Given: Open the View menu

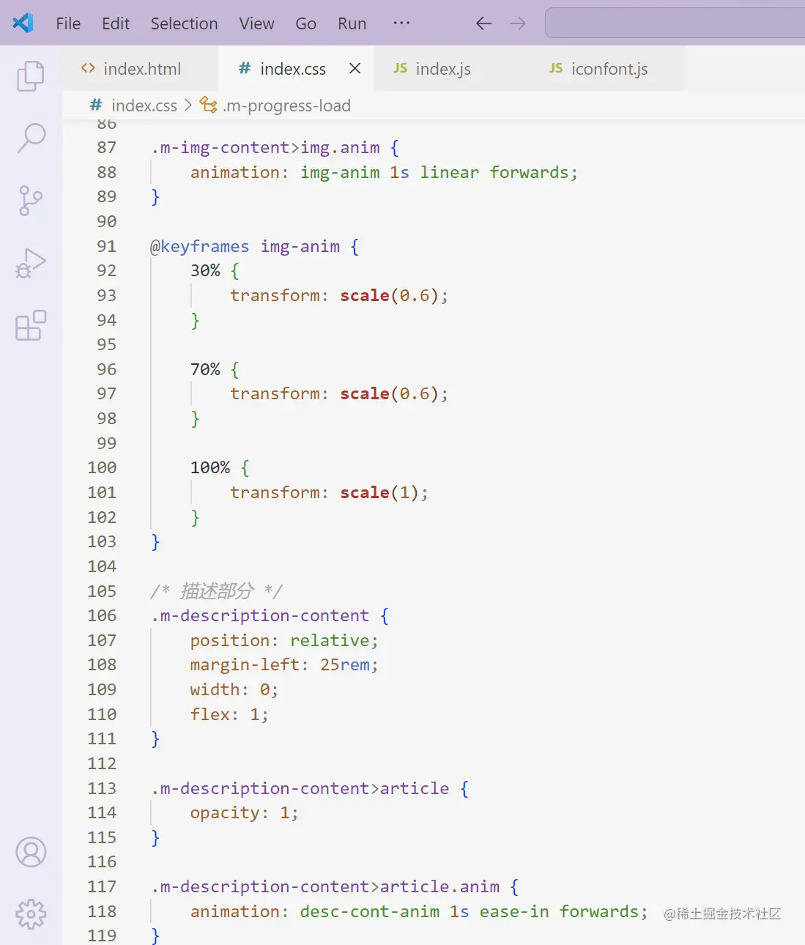Looking at the screenshot, I should (x=256, y=23).
